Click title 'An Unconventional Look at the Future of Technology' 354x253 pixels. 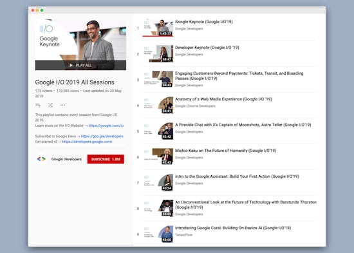[x=246, y=205]
